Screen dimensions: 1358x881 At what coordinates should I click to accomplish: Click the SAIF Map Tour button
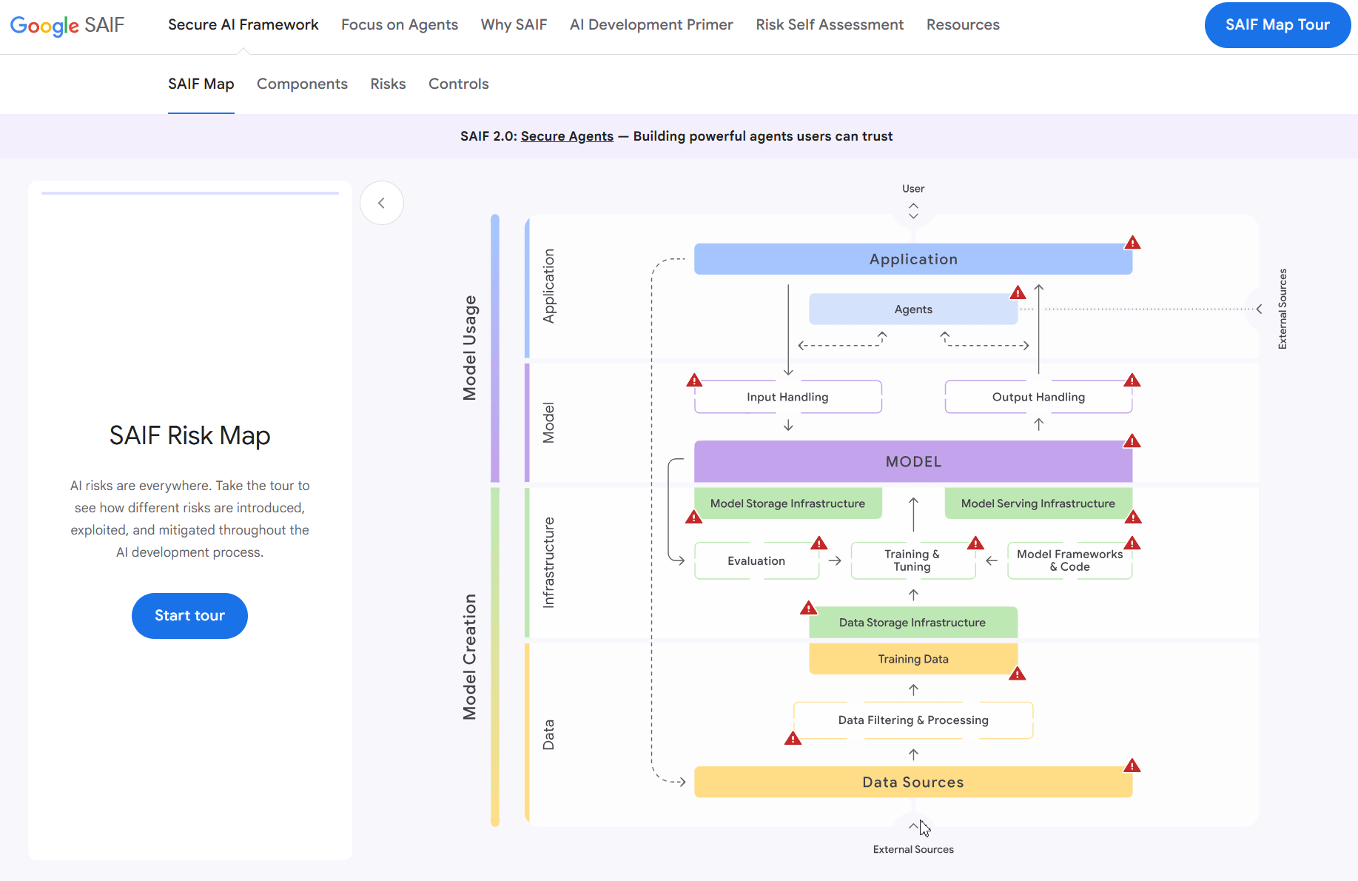point(1278,25)
